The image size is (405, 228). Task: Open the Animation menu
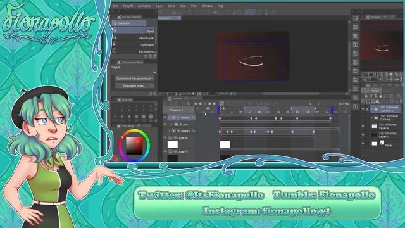(144, 6)
